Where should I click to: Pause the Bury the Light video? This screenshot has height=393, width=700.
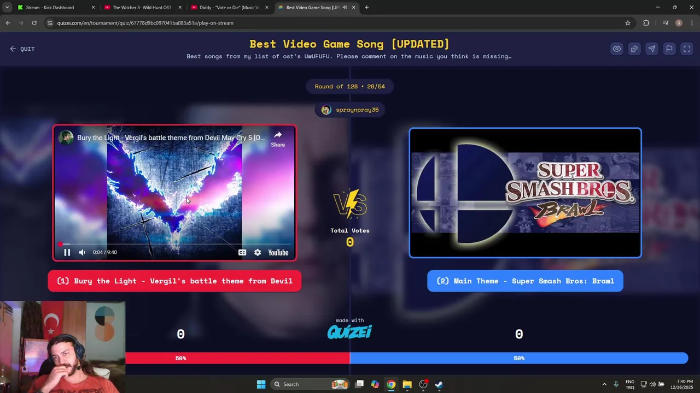67,252
